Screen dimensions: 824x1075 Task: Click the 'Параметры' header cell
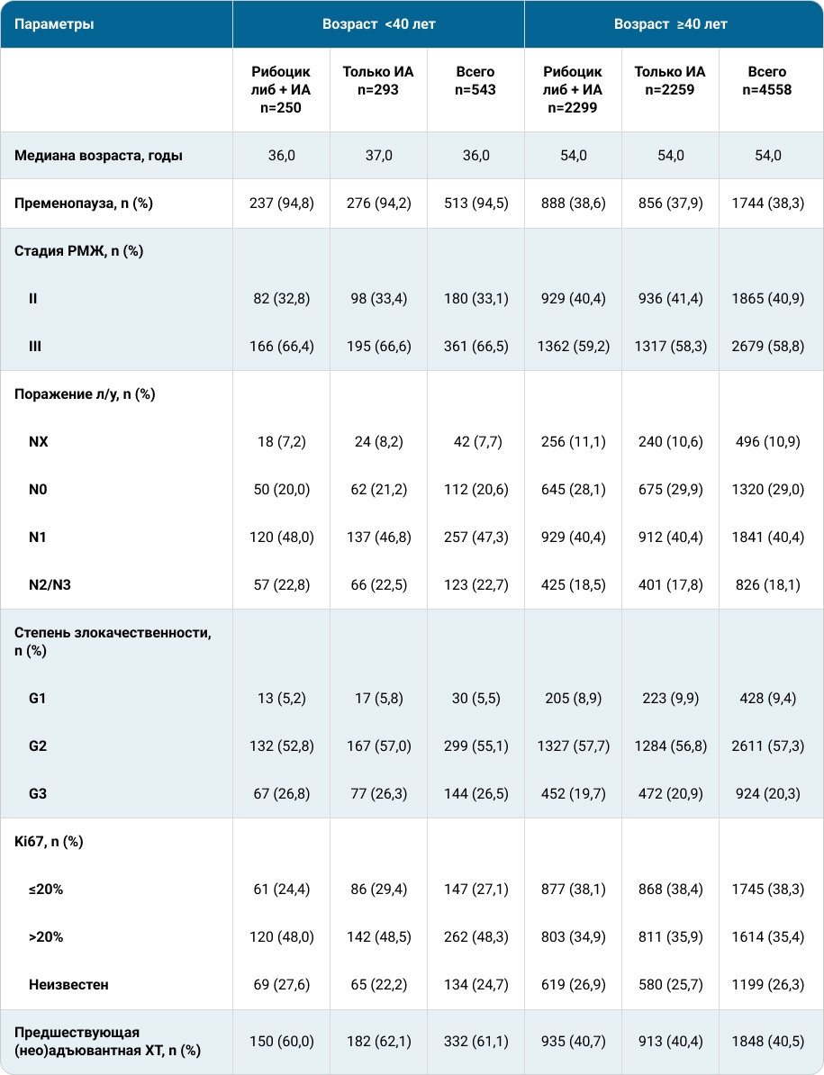(116, 24)
